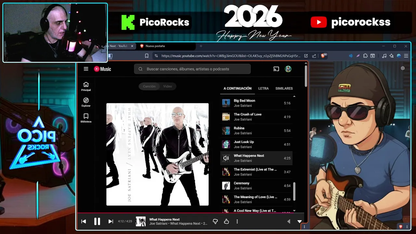Open the Leo AI sparkle icon
Screen dimensions: 416x234
coord(391,56)
